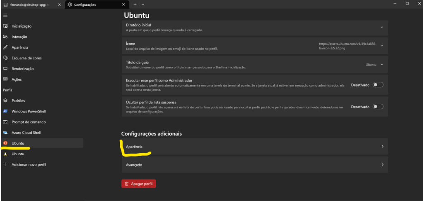
Task: Click the Diretório inicial setting row
Action: pyautogui.click(x=255, y=28)
